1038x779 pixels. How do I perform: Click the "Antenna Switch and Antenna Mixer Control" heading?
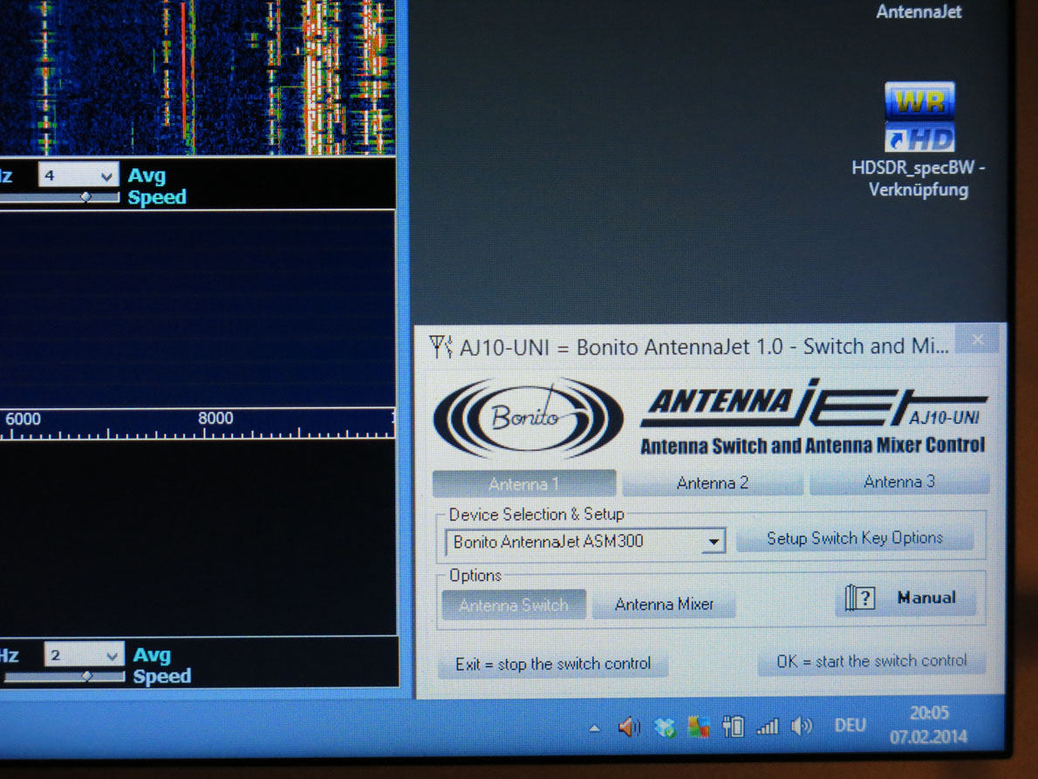point(812,446)
